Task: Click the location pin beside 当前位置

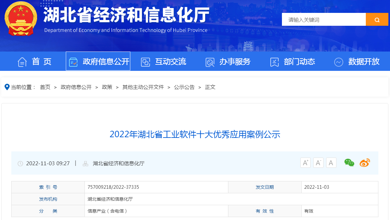Action: pyautogui.click(x=6, y=87)
